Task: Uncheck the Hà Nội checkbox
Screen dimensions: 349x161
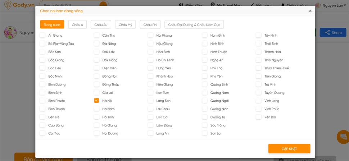Action: pyautogui.click(x=96, y=101)
